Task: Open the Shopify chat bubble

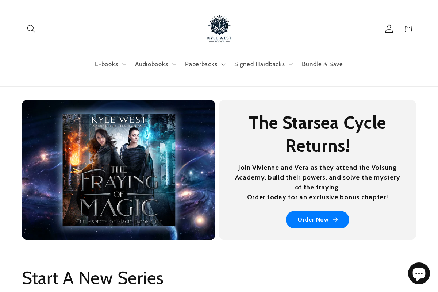Action: [x=419, y=273]
